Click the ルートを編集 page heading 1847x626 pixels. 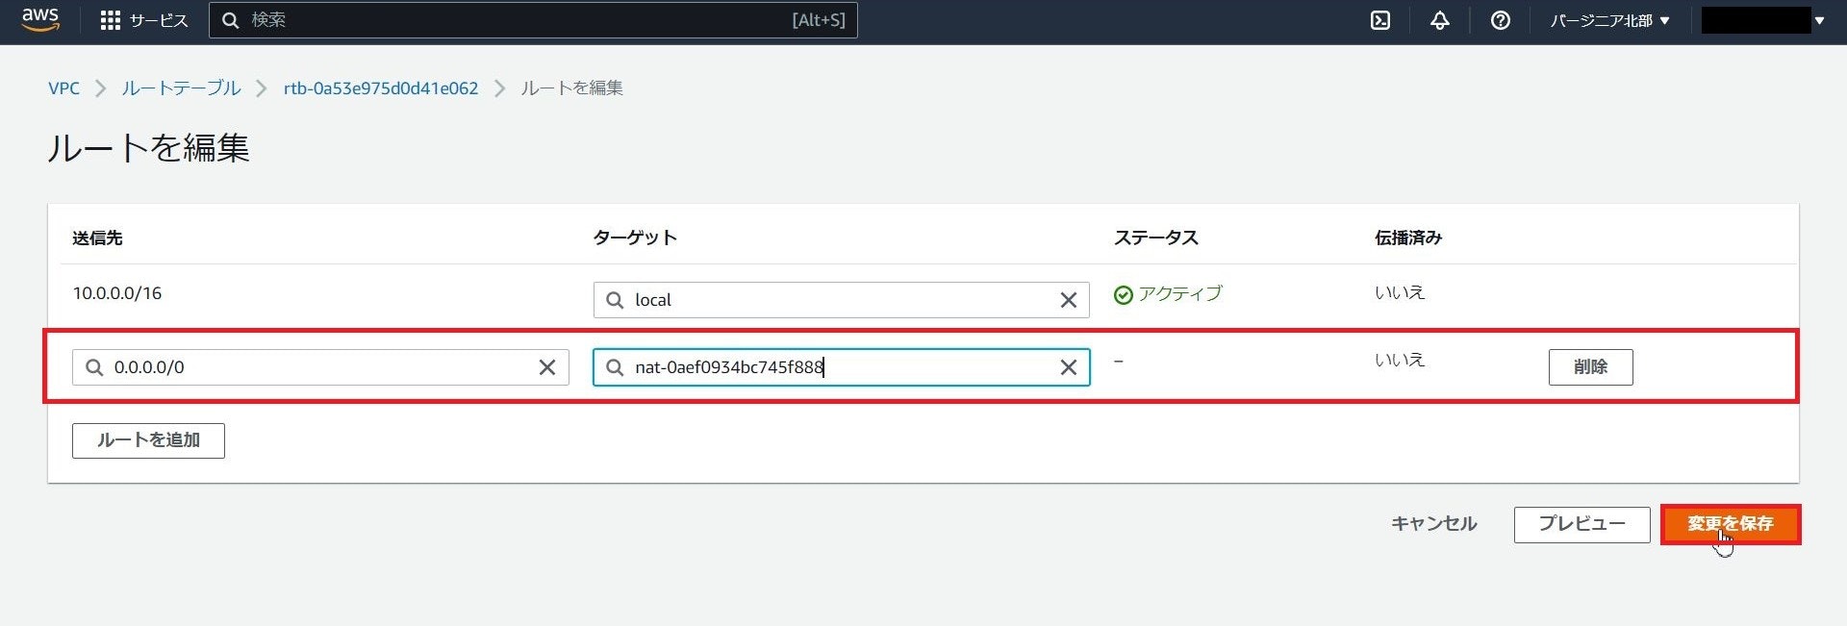[x=148, y=148]
